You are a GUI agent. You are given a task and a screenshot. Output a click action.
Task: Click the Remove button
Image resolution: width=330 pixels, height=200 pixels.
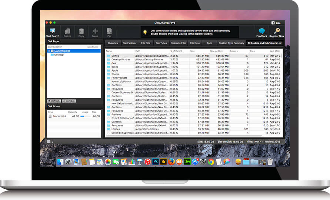click(x=69, y=101)
